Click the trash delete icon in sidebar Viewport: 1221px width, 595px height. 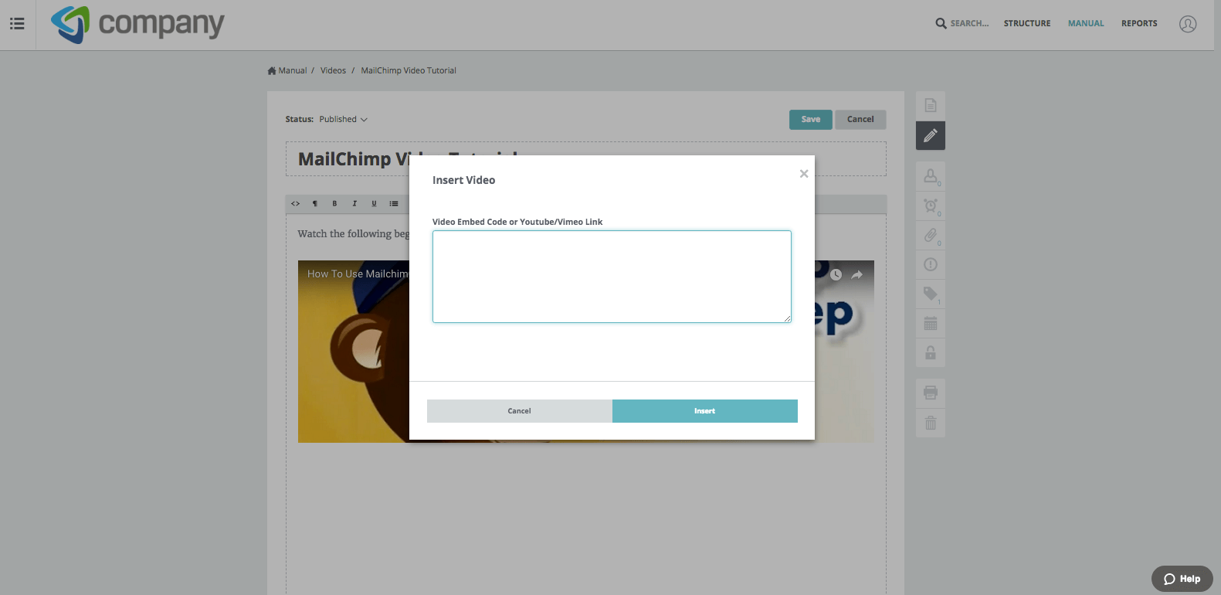coord(931,423)
